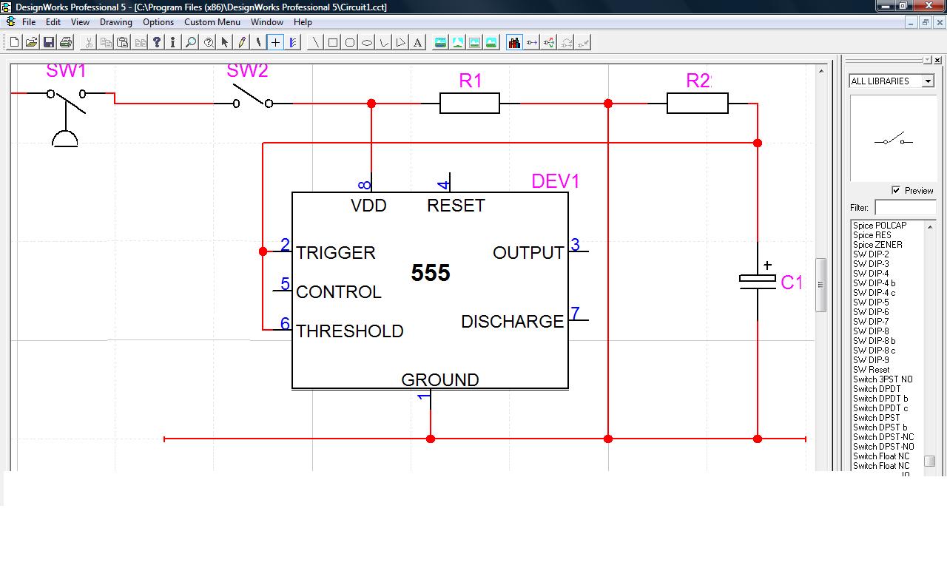
Task: Select the rounded rectangle drawing tool
Action: 350,42
